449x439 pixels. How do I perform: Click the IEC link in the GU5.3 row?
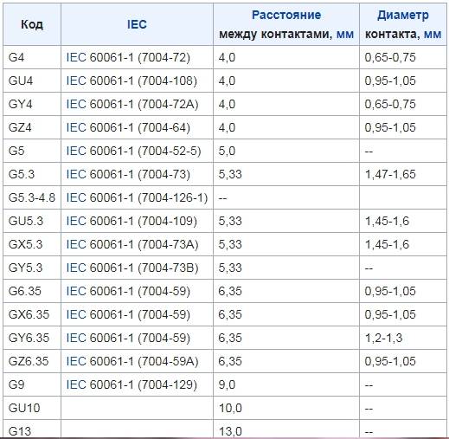tap(76, 221)
